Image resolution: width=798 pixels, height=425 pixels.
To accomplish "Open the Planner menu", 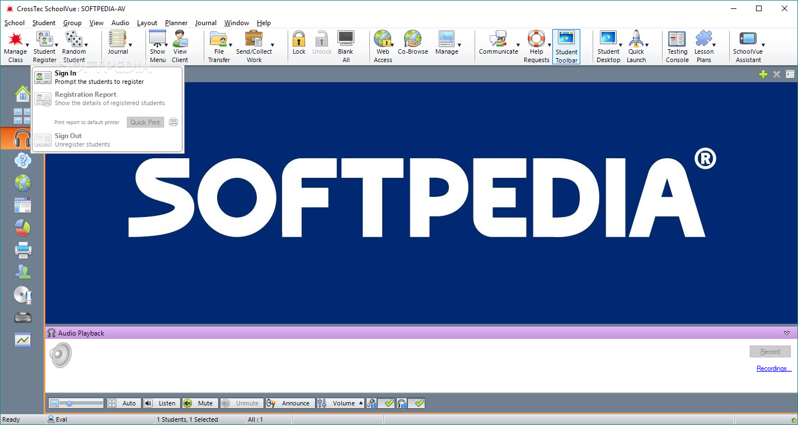I will click(x=176, y=23).
